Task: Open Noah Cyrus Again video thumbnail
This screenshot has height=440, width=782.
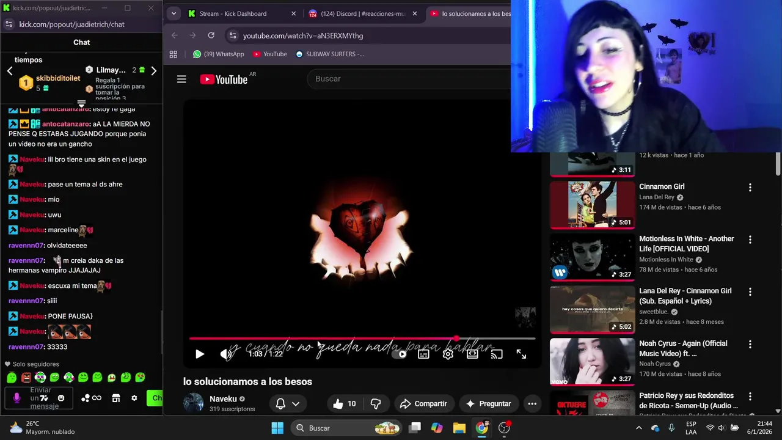Action: click(x=592, y=361)
